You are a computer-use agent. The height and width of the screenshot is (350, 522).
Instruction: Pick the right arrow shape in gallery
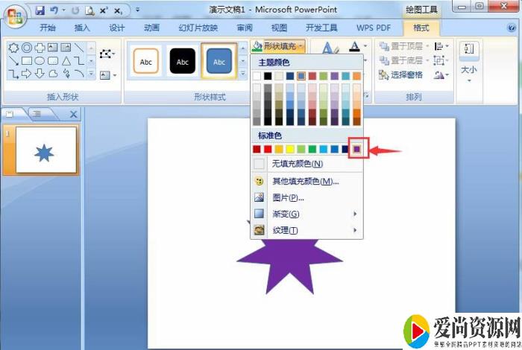tap(27, 74)
